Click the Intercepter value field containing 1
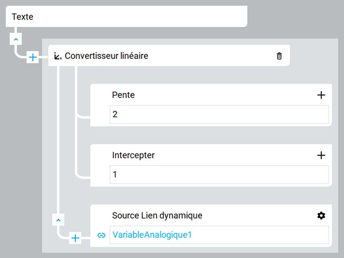Image resolution: width=344 pixels, height=258 pixels. click(219, 175)
